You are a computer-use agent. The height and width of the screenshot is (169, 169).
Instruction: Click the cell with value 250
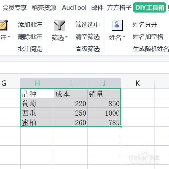click(71, 113)
